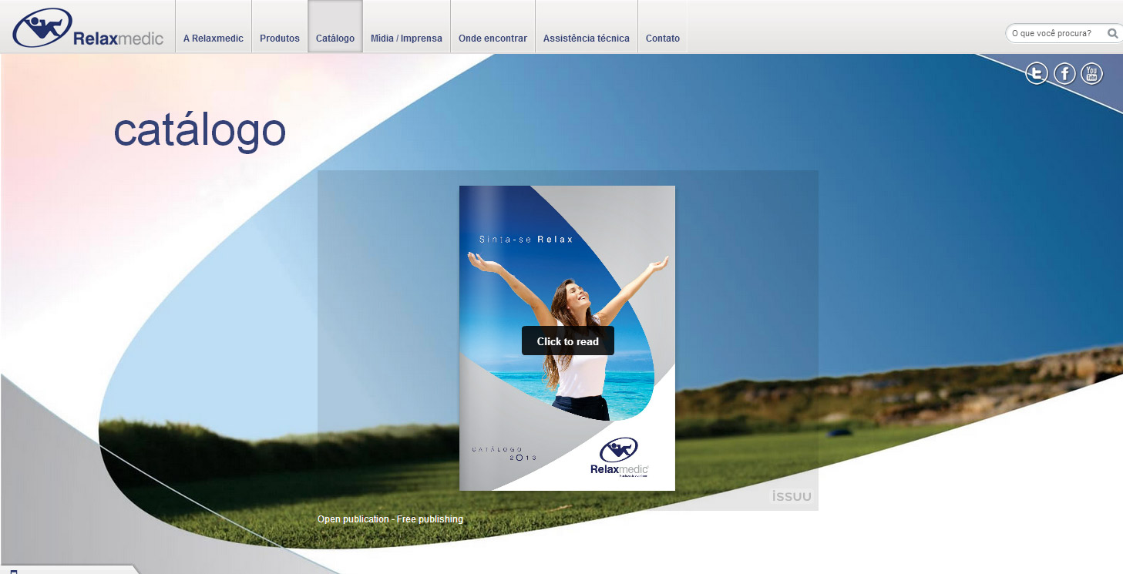Select the Catálogo menu item
Image resolution: width=1123 pixels, height=574 pixels.
(x=335, y=38)
